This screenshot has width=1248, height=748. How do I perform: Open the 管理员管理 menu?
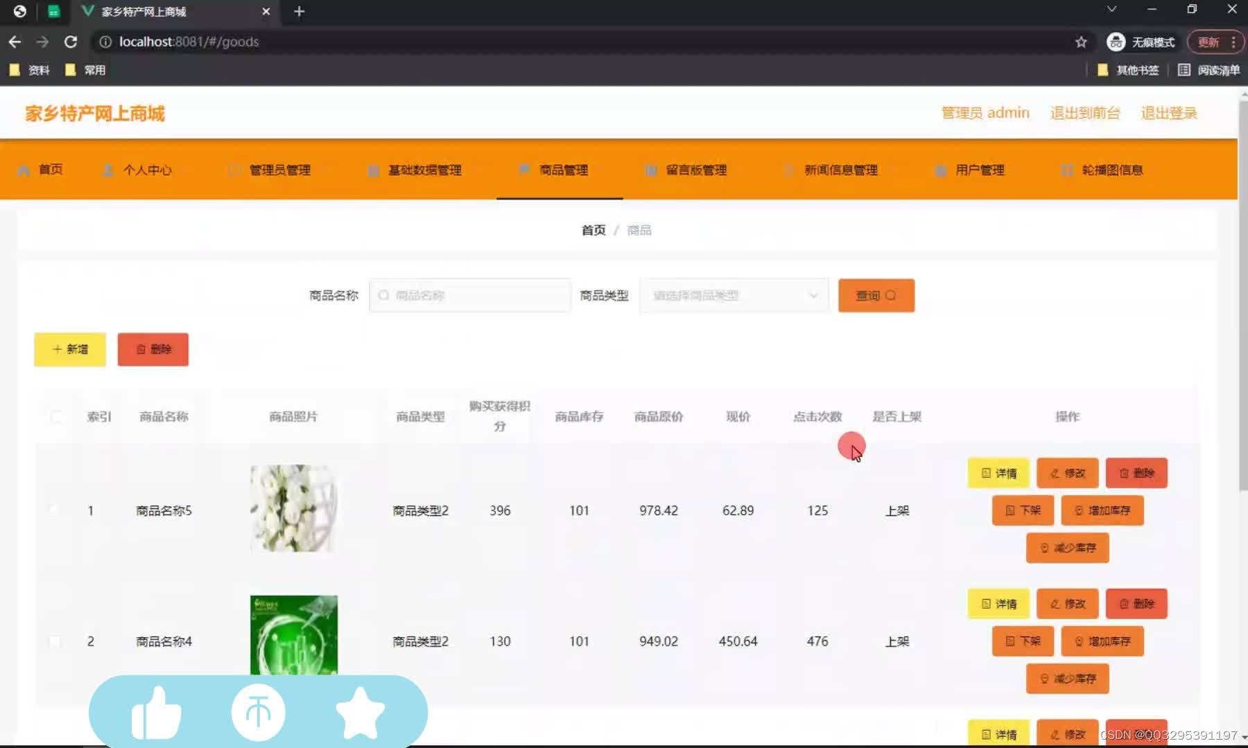pos(270,170)
